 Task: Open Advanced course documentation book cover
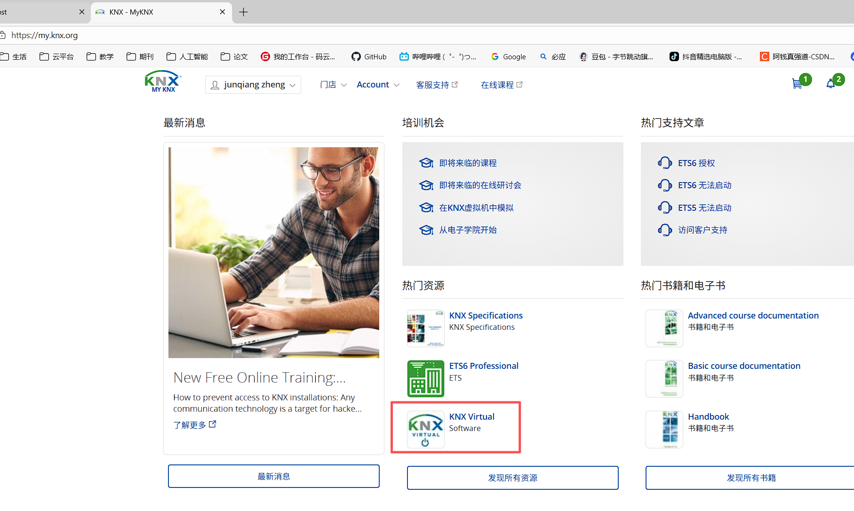664,328
